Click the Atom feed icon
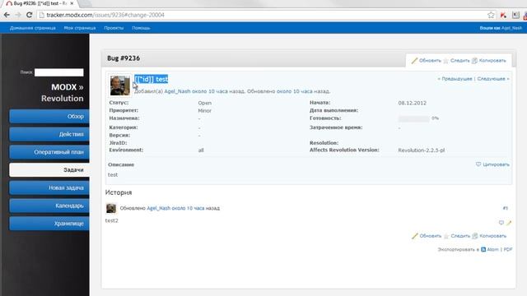Image resolution: width=527 pixels, height=296 pixels. coord(483,249)
